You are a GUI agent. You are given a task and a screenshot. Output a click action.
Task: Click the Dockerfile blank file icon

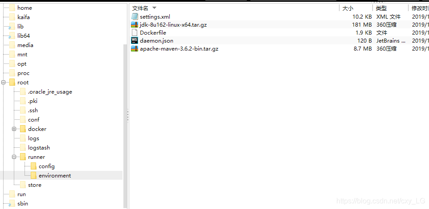click(x=135, y=33)
